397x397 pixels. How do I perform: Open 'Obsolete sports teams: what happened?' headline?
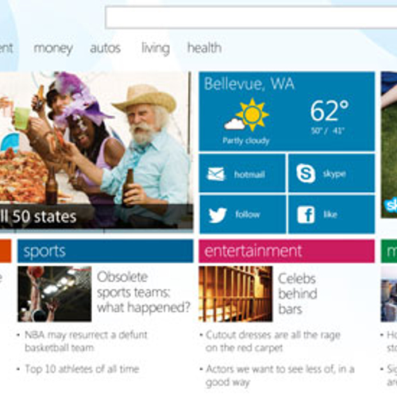pos(144,292)
